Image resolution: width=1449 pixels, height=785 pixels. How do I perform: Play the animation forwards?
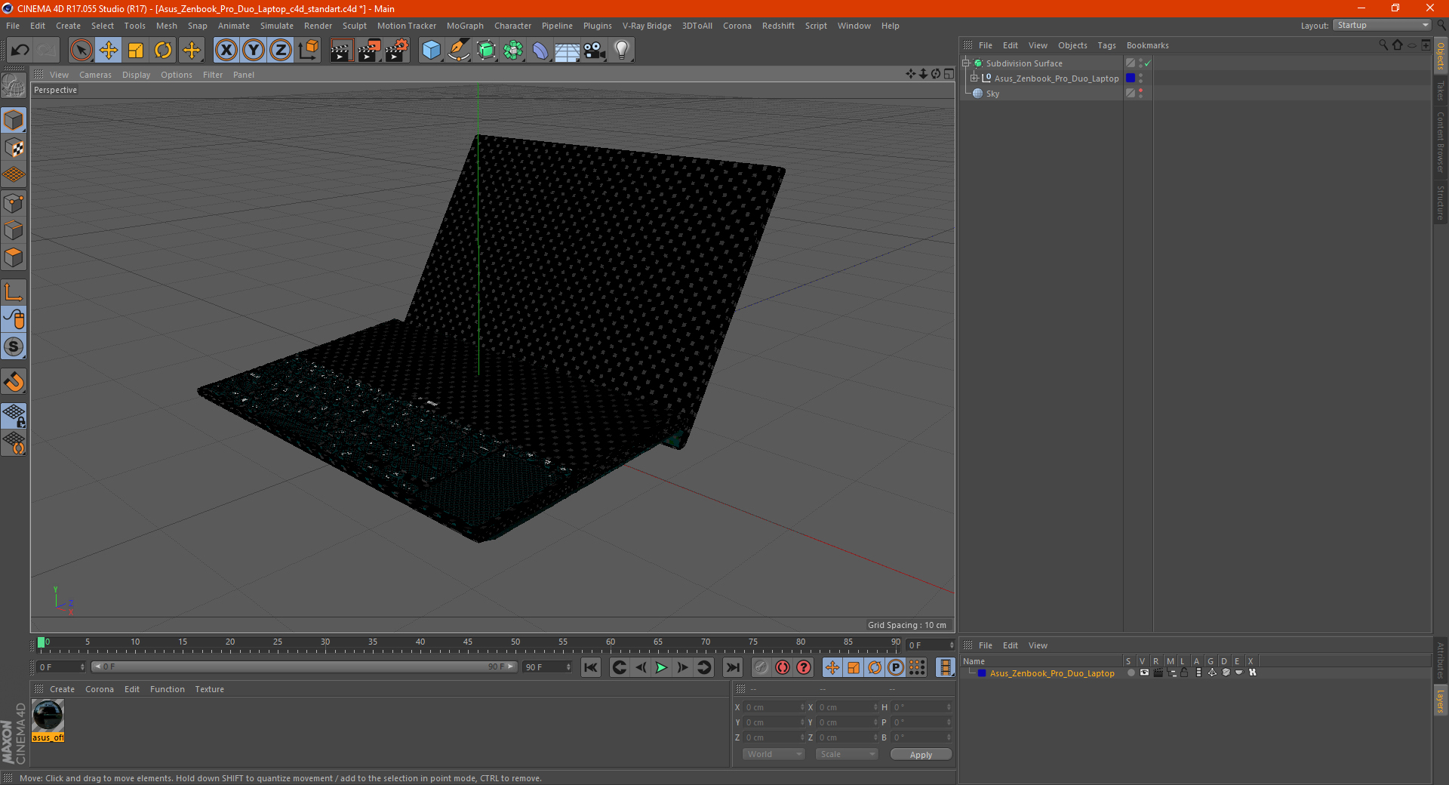661,667
